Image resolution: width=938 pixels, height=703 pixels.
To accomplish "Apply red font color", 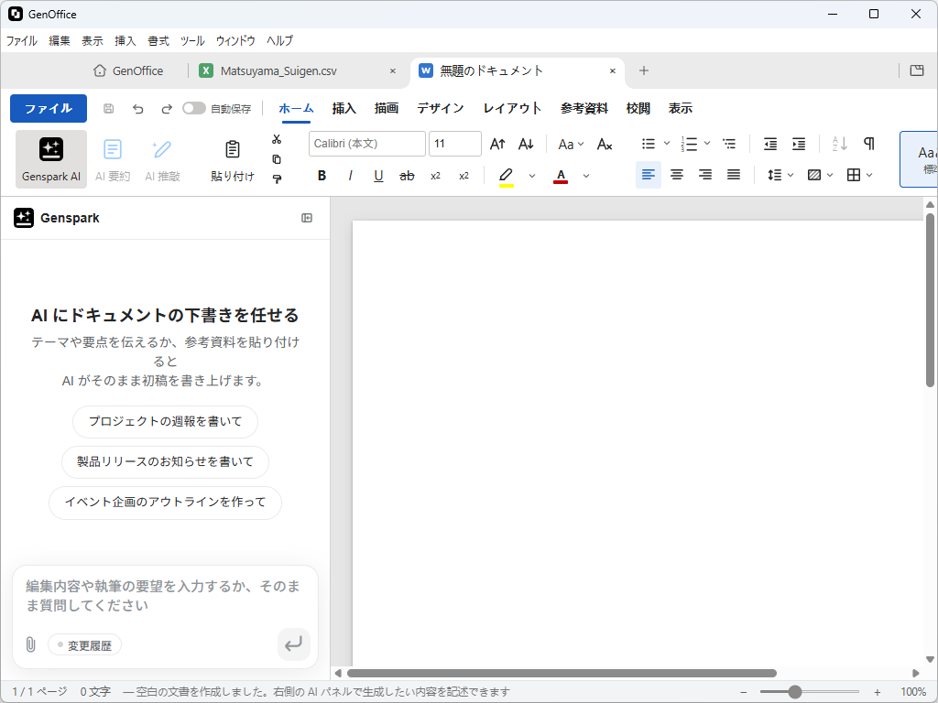I will [561, 176].
